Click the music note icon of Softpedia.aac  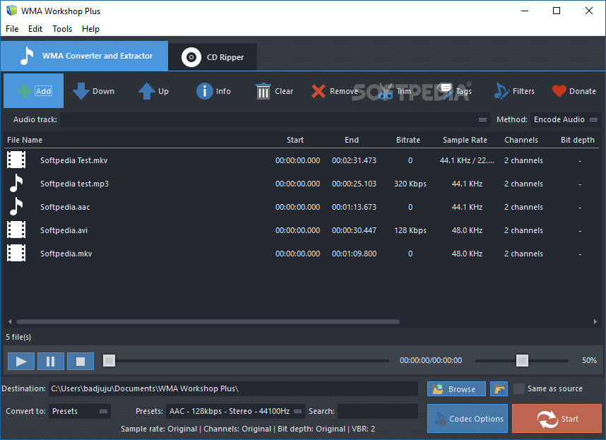point(16,206)
